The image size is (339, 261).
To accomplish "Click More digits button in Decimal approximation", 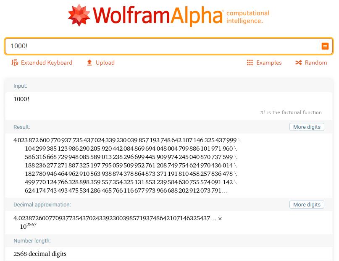I will point(307,204).
